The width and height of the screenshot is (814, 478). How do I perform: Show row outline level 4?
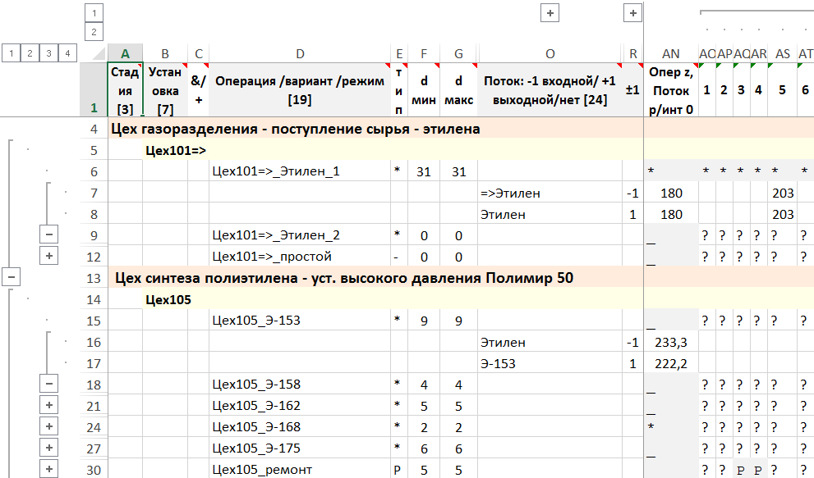pyautogui.click(x=67, y=53)
